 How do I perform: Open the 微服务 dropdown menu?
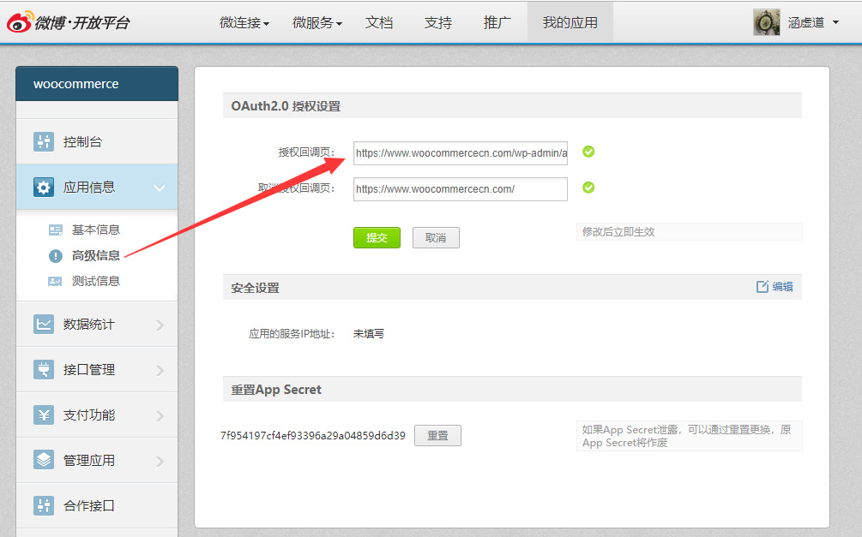pyautogui.click(x=317, y=23)
